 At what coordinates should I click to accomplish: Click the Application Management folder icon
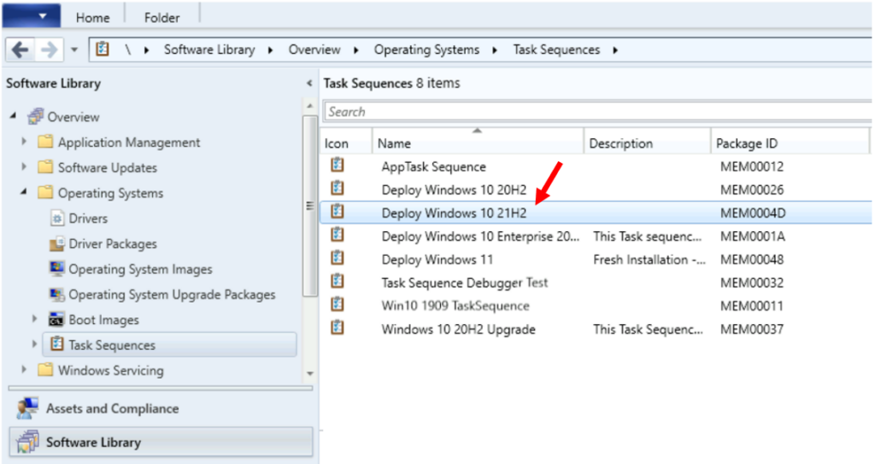[x=45, y=142]
